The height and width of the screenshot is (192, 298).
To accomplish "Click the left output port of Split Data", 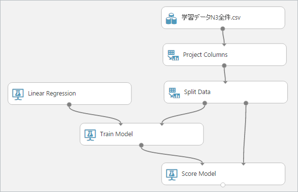I will tap(205, 103).
